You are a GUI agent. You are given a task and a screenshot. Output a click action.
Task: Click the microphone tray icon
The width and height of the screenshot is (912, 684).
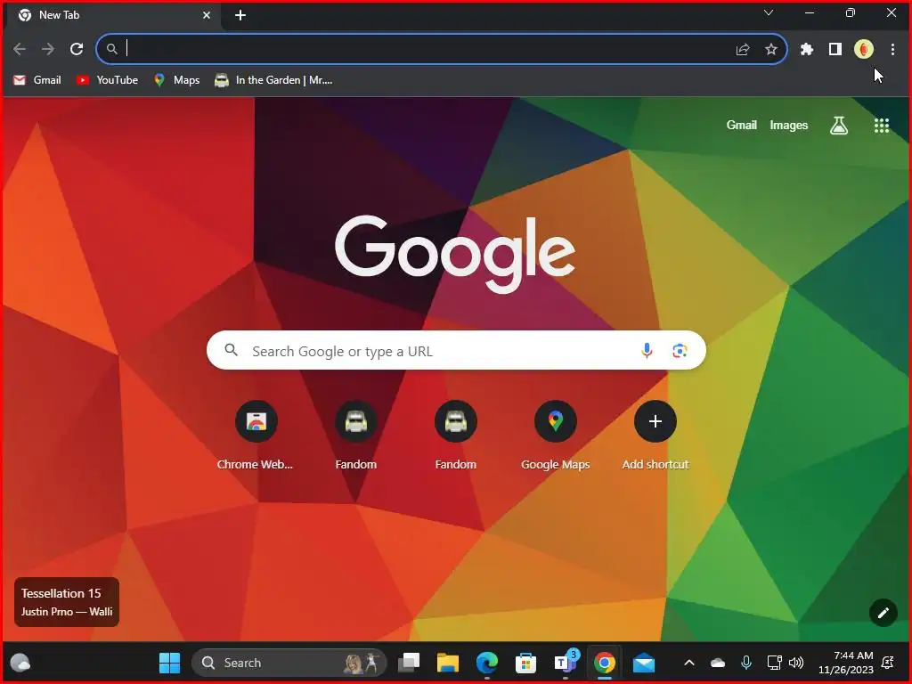click(746, 663)
